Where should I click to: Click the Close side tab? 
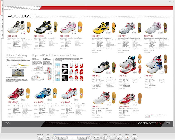(2, 35)
